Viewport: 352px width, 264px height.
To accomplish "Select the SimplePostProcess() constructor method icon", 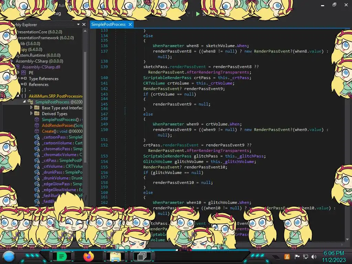I will pyautogui.click(x=37, y=119).
